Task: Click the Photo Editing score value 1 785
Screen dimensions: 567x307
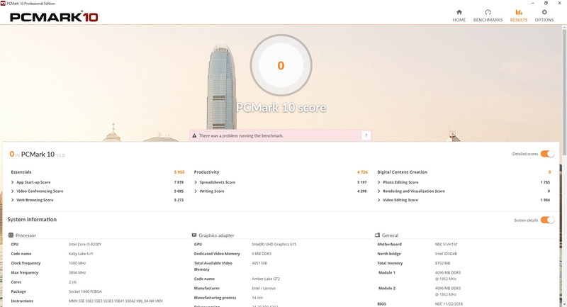Action: (x=545, y=182)
